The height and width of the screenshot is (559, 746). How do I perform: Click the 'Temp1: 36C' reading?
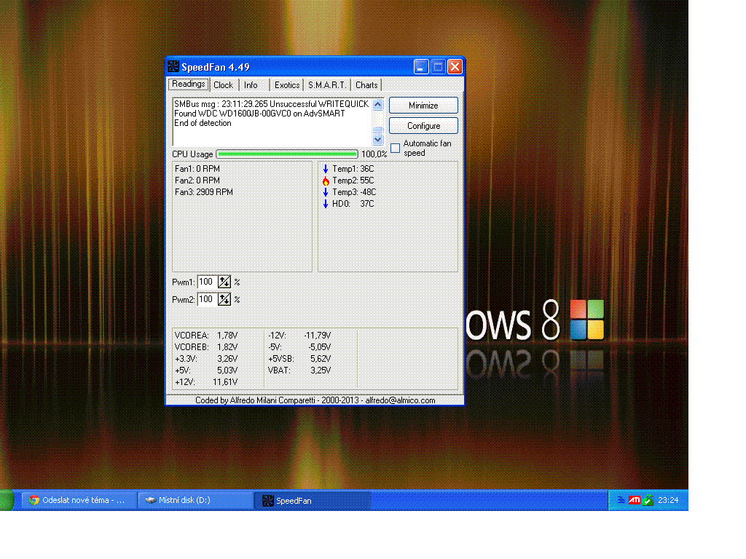pos(353,169)
